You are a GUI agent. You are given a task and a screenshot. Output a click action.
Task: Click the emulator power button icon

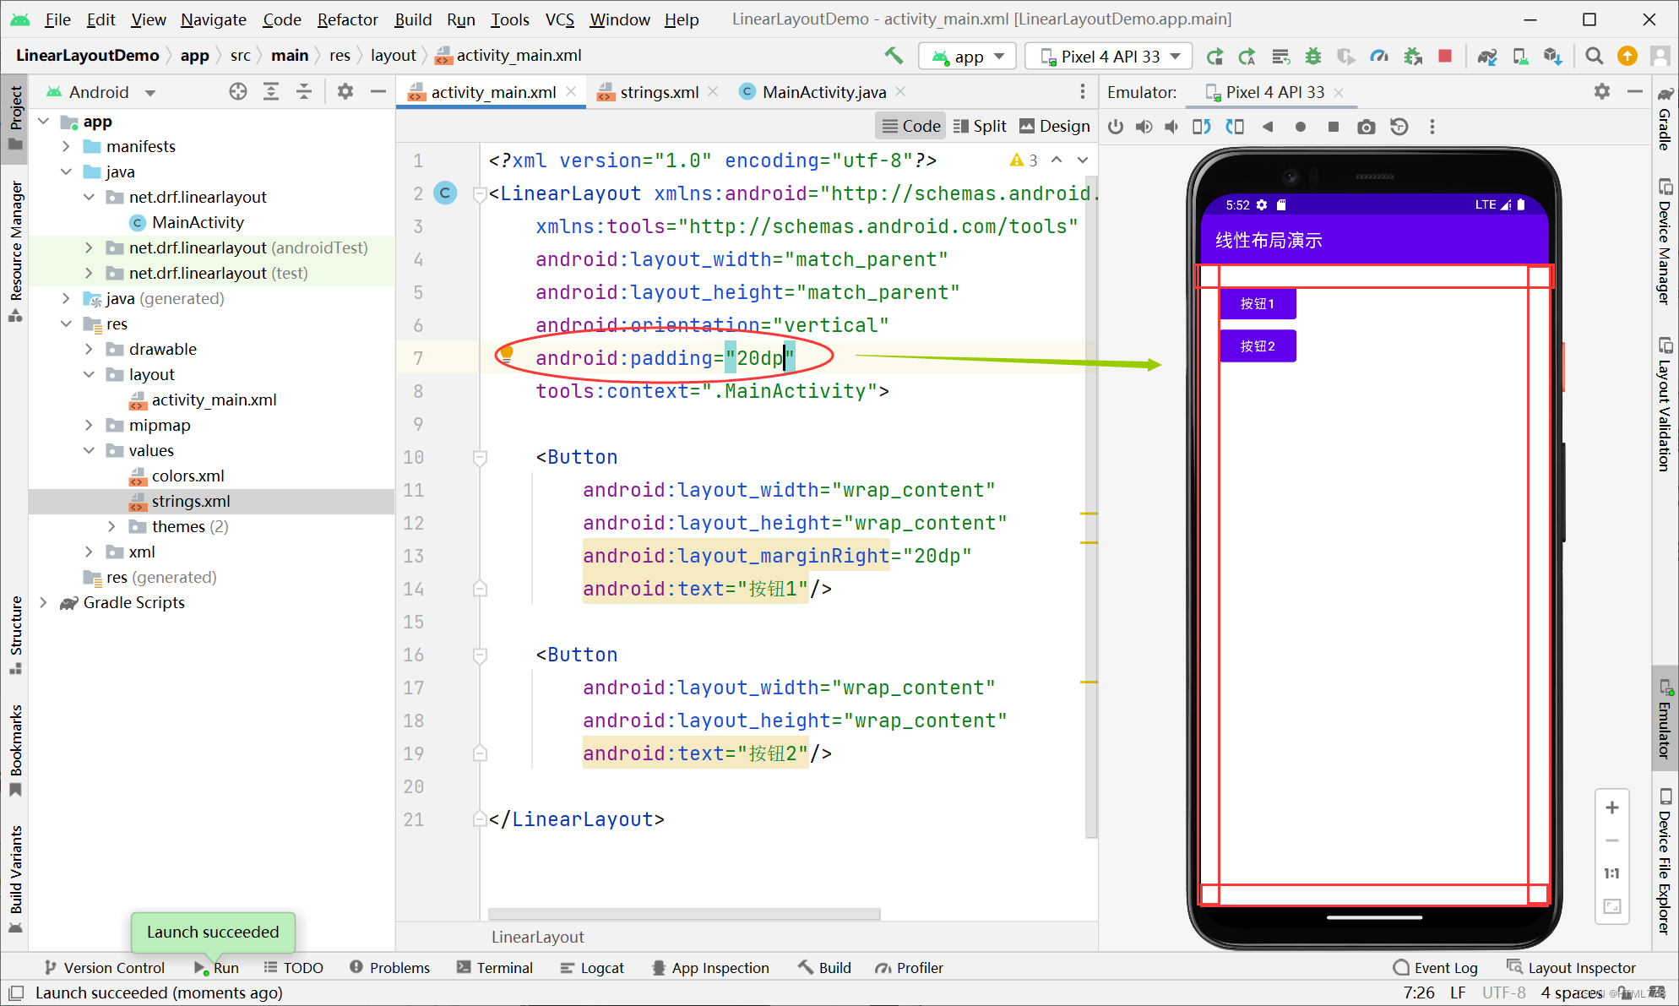click(1116, 127)
